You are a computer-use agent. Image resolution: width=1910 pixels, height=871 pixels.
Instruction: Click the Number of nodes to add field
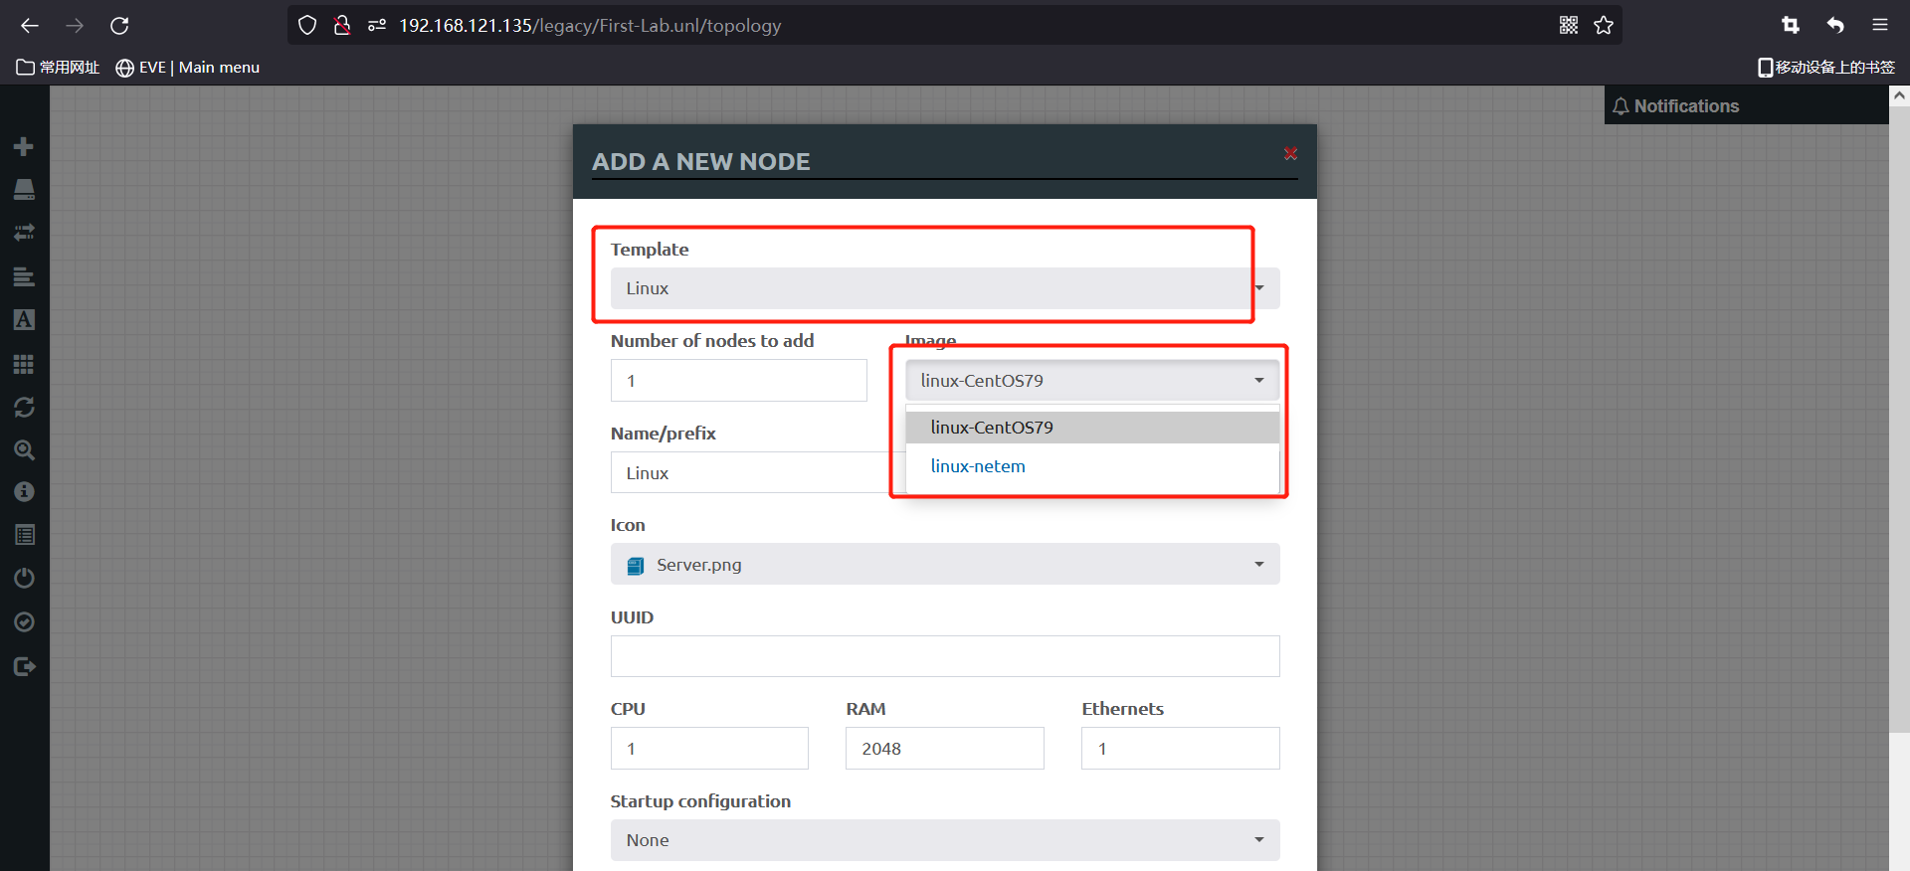(738, 381)
